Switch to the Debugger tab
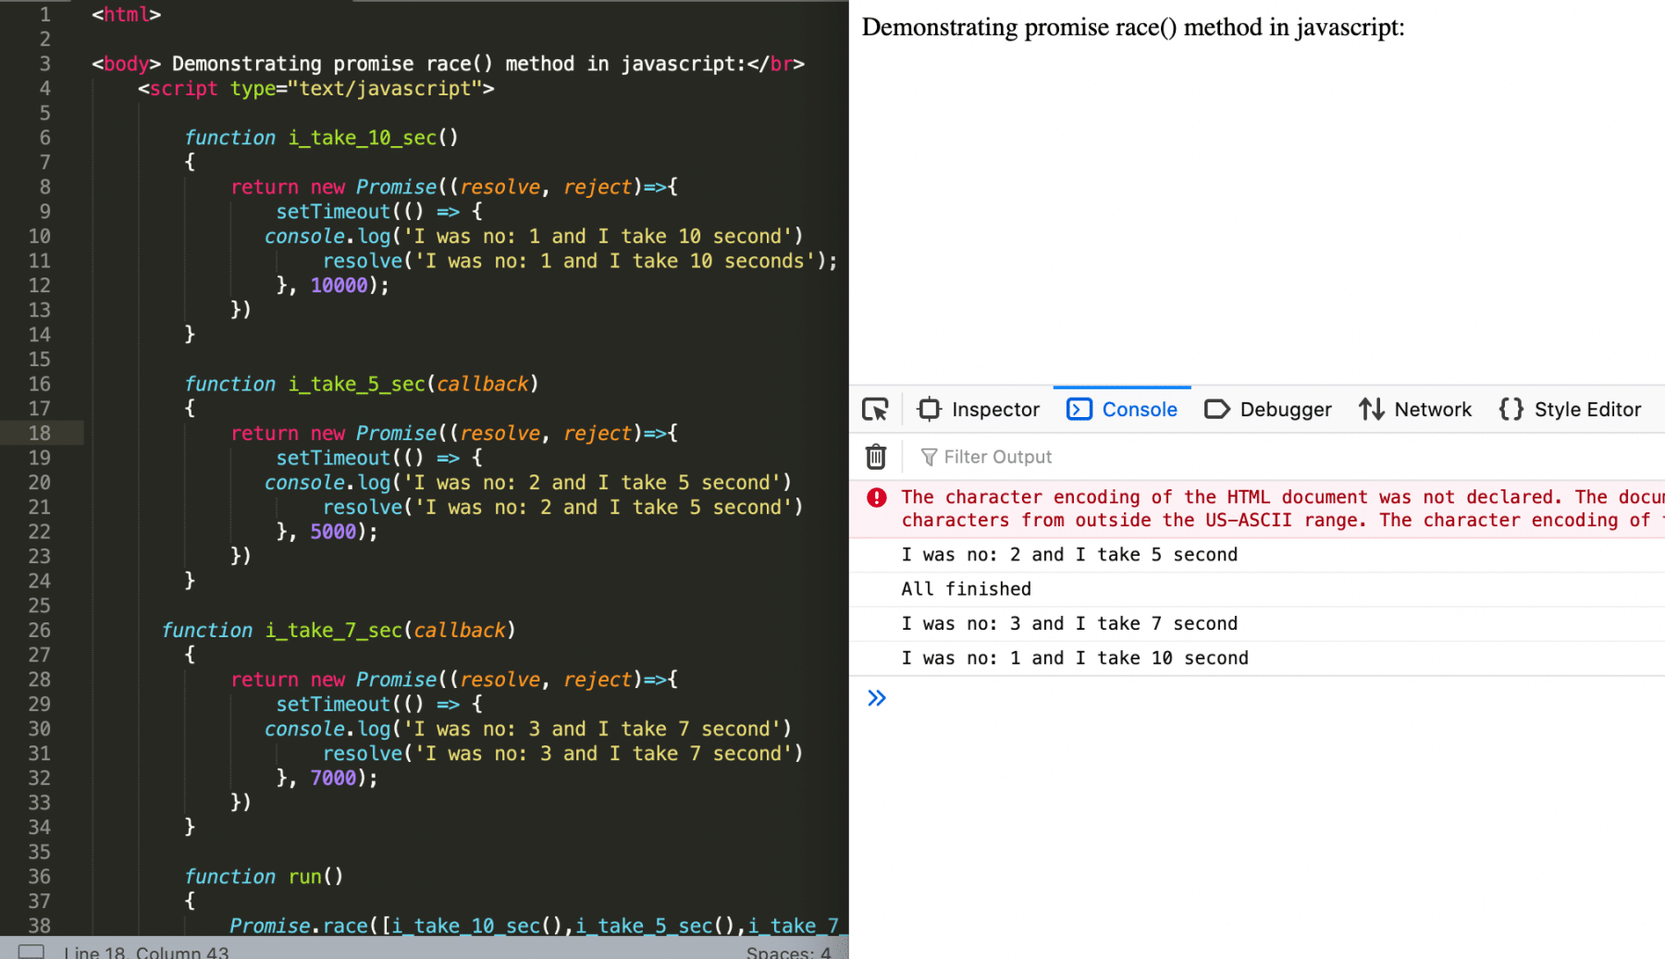Image resolution: width=1665 pixels, height=959 pixels. (x=1268, y=409)
